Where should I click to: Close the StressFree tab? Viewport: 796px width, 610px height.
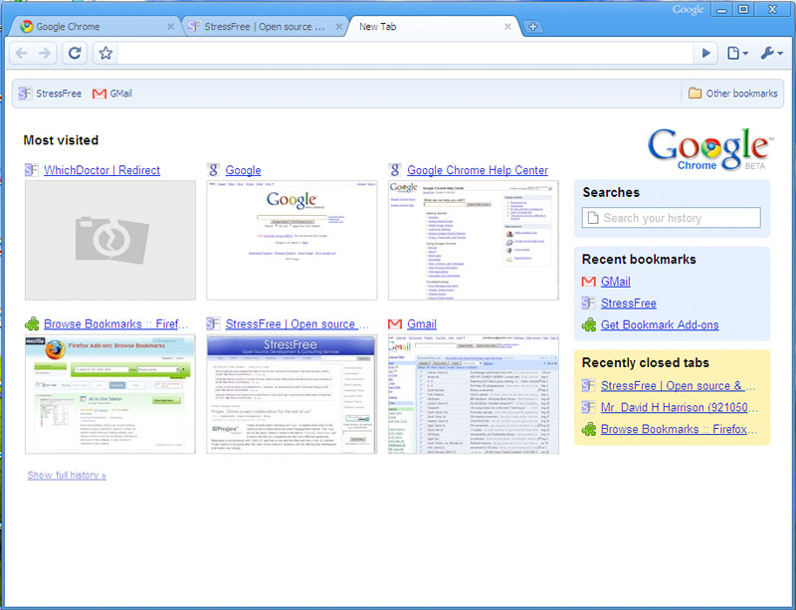(339, 27)
